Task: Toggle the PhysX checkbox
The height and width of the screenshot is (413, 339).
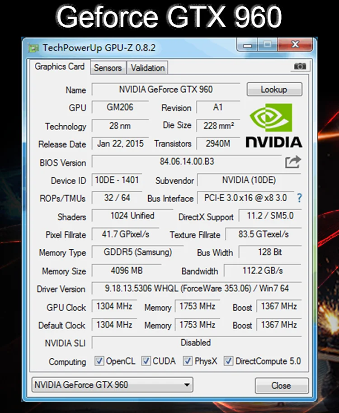Action: pos(188,361)
